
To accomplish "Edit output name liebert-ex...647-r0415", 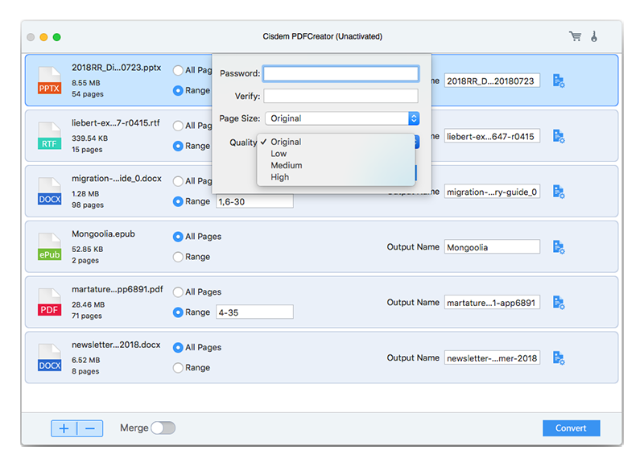I will click(x=492, y=136).
